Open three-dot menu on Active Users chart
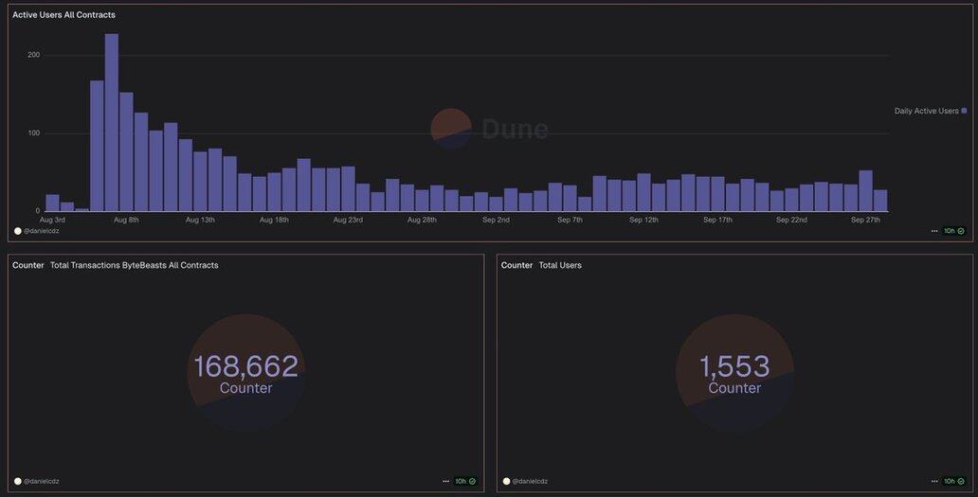Screen dimensions: 978x497 point(934,231)
